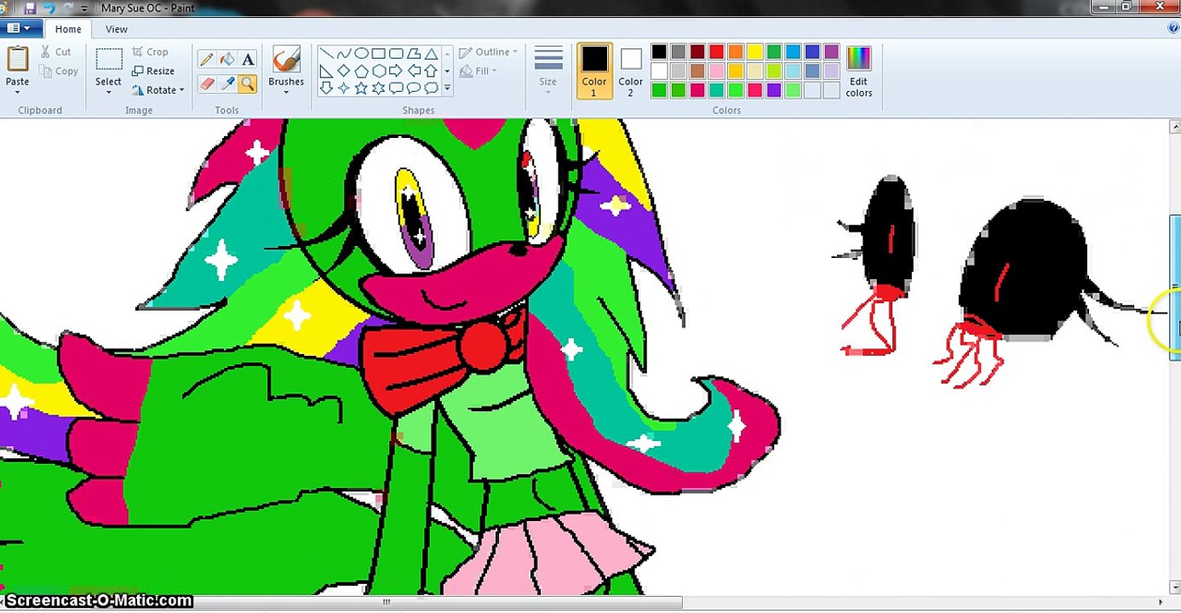Choose the Curve shape
The height and width of the screenshot is (613, 1181).
344,53
